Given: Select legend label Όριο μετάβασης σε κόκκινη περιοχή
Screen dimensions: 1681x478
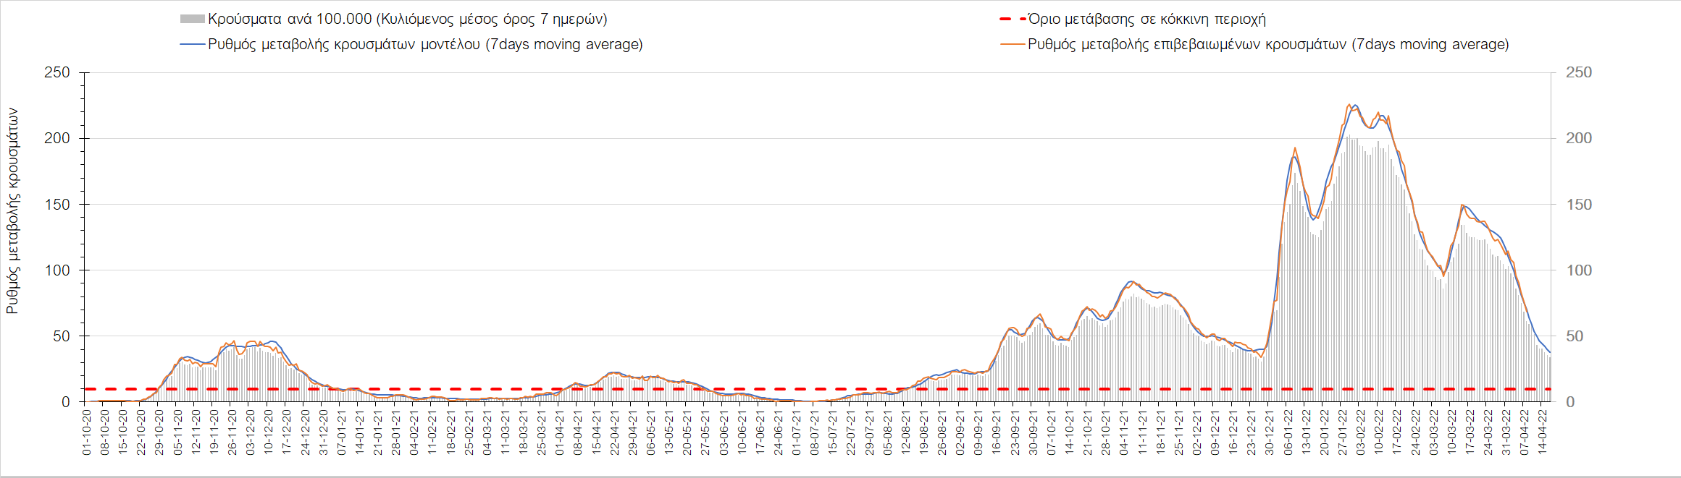Looking at the screenshot, I should (x=1146, y=20).
